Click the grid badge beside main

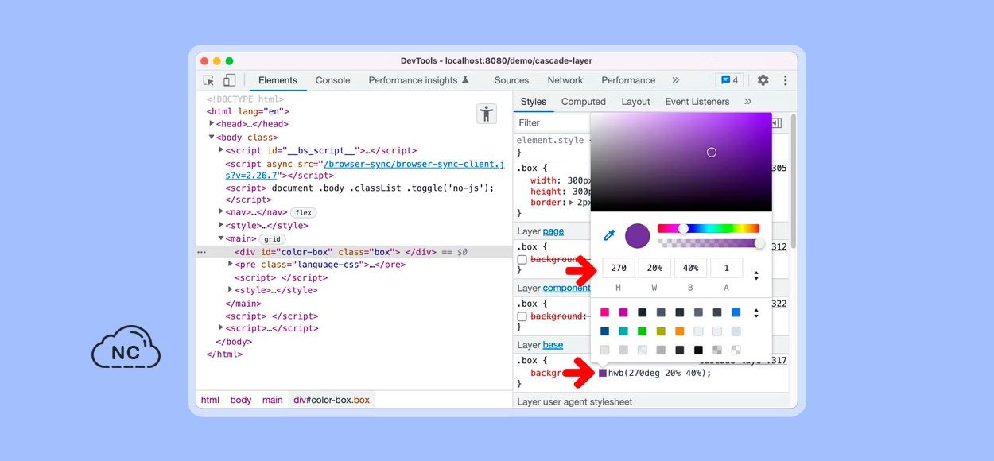point(272,238)
